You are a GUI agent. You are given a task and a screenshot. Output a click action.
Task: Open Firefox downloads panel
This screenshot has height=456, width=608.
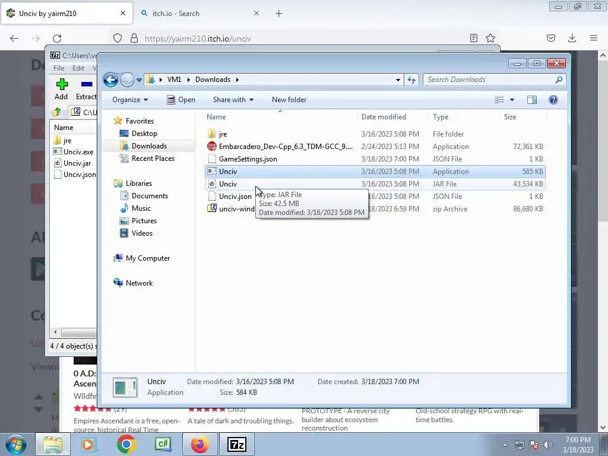pyautogui.click(x=572, y=39)
